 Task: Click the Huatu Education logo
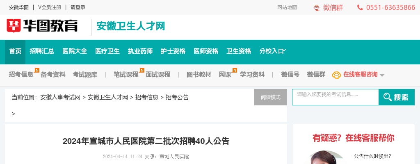click(42, 26)
